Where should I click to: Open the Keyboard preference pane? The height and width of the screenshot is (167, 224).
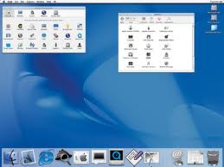coord(32,36)
